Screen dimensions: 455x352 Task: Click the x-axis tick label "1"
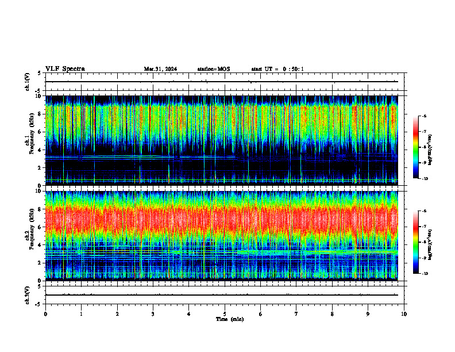[82, 314]
